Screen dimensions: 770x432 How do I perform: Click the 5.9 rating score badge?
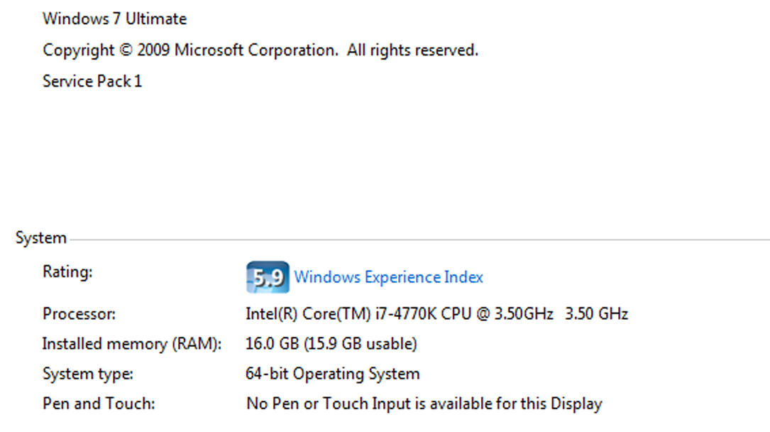pos(268,277)
